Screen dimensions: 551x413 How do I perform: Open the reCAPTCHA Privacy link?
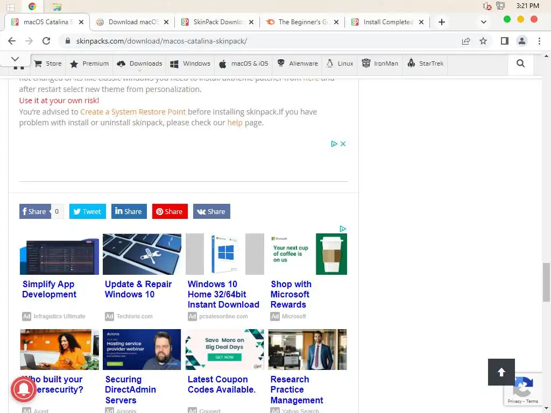click(514, 401)
